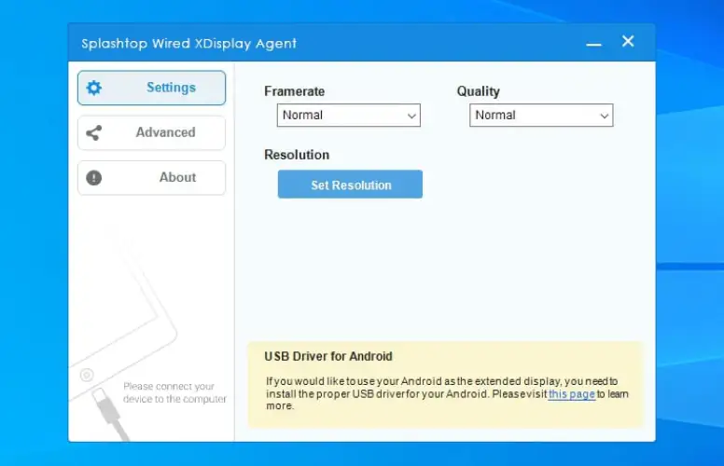
Task: Close the Splashtop Wired XDisplay Agent window
Action: coord(628,41)
